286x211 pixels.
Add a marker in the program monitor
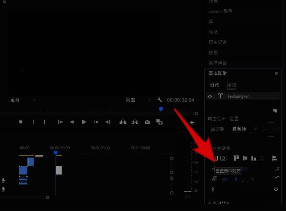(21, 122)
